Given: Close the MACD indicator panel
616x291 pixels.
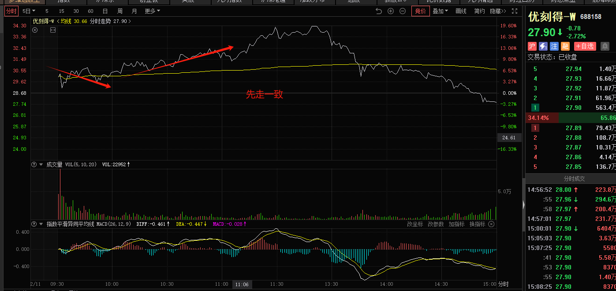Looking at the screenshot, I should 491,224.
